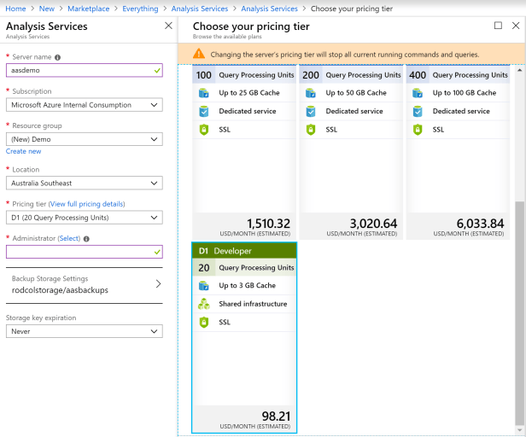Click 'Shared infrastructure' text
The width and height of the screenshot is (526, 437).
(253, 304)
